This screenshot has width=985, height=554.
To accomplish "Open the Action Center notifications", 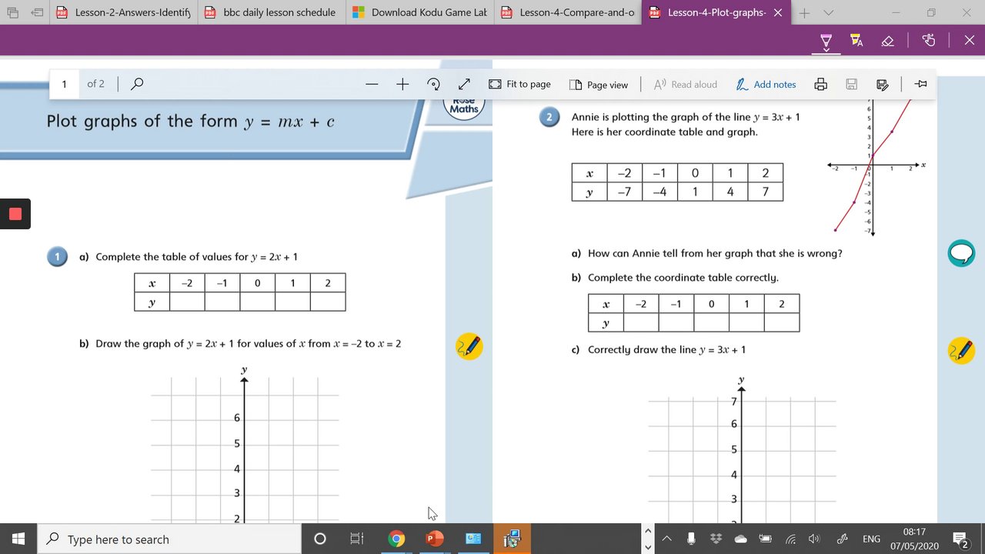I will pos(960,539).
